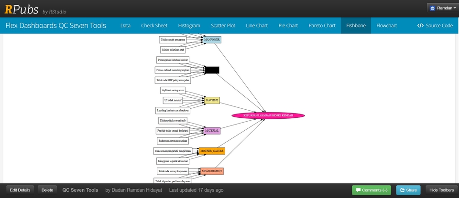Click the MEASUREMENT node
Image resolution: width=459 pixels, height=198 pixels.
pyautogui.click(x=212, y=171)
